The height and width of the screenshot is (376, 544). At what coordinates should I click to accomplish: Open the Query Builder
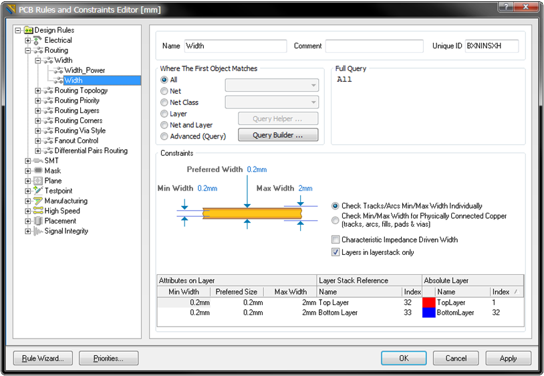pyautogui.click(x=278, y=135)
